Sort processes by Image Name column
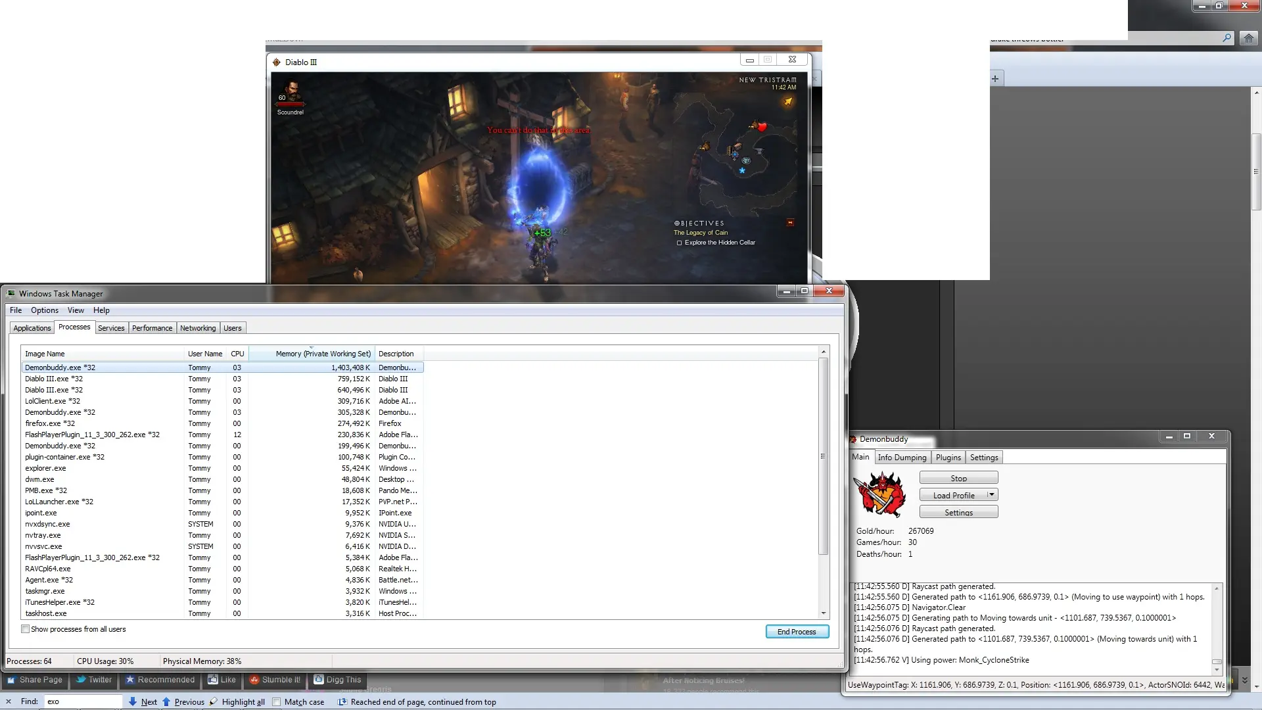1262x710 pixels. (x=102, y=354)
